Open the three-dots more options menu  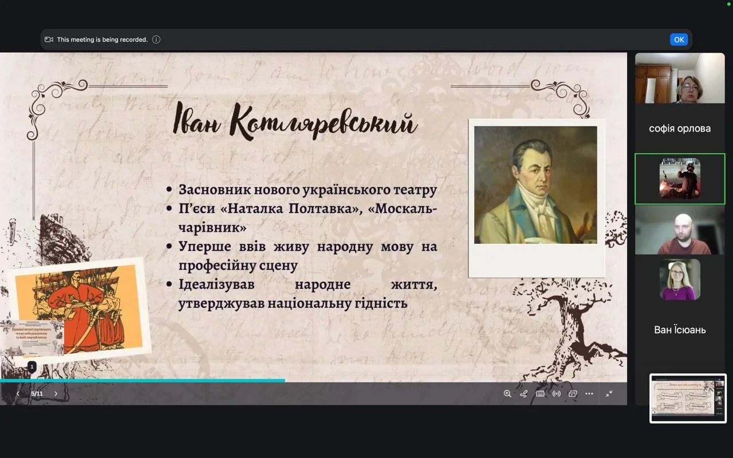click(x=589, y=394)
